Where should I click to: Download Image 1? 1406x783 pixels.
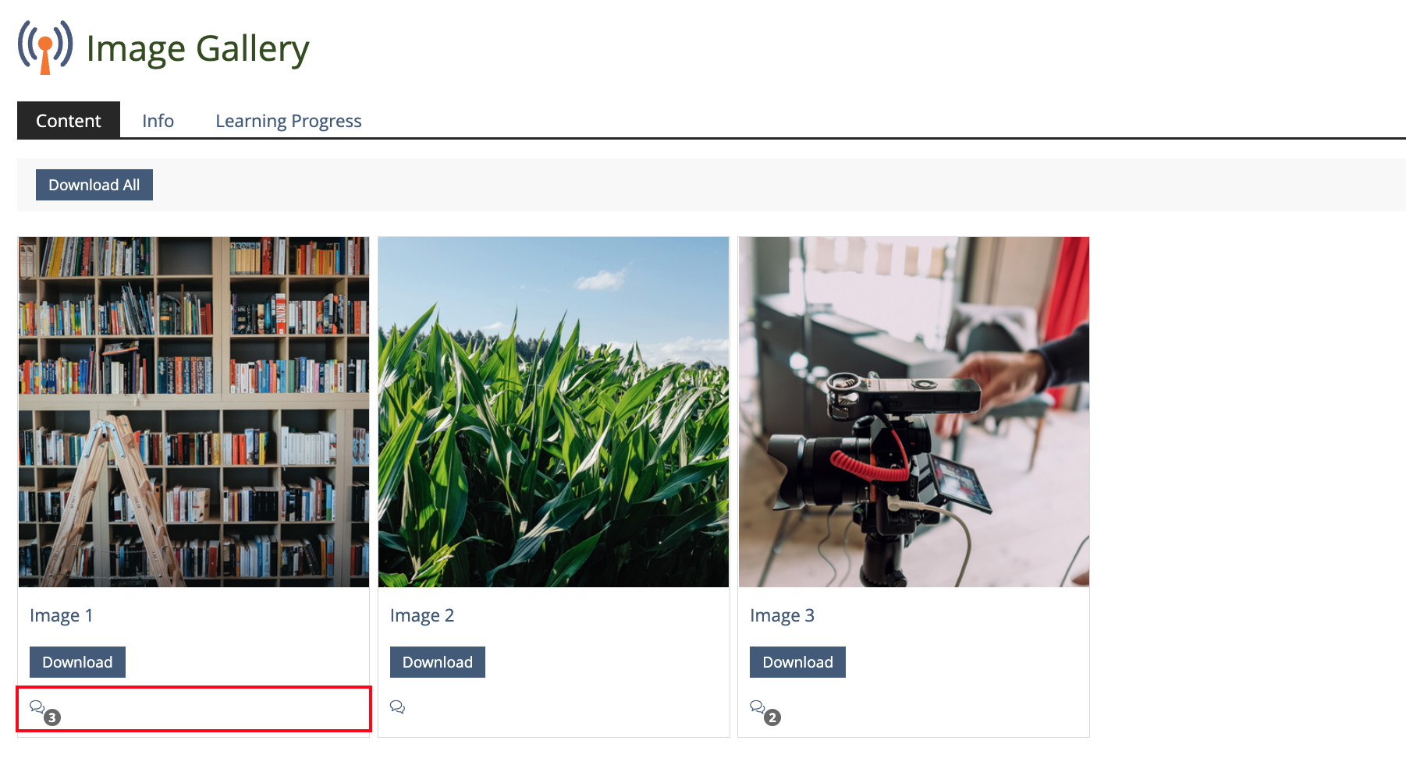77,662
